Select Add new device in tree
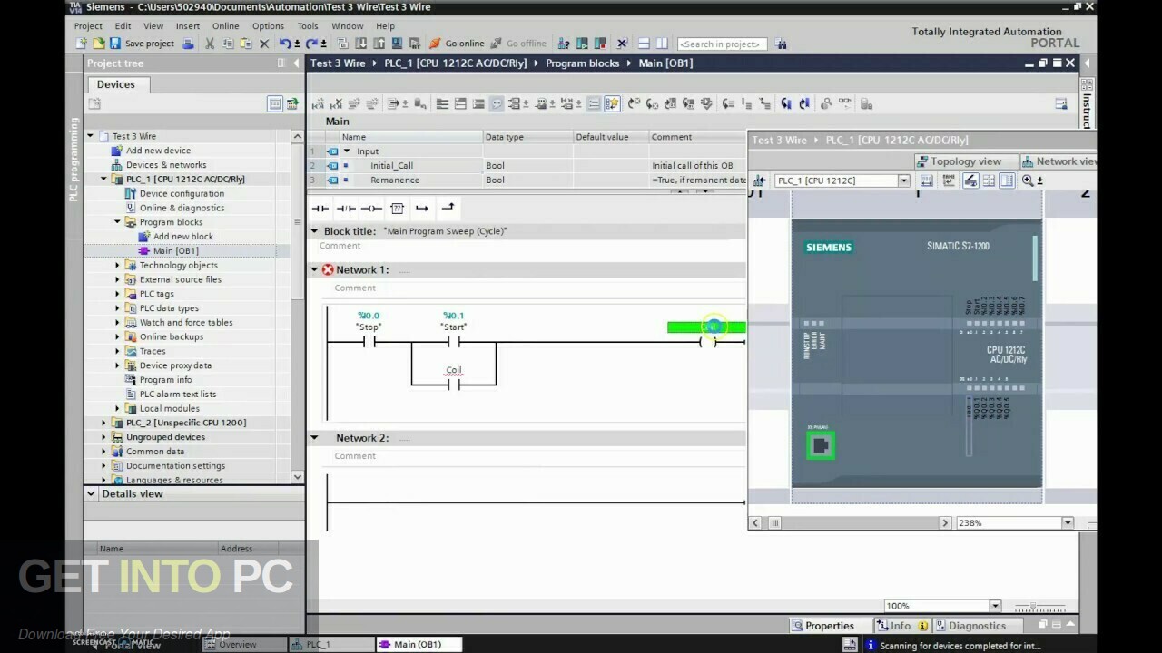Viewport: 1162px width, 653px height. [x=158, y=151]
